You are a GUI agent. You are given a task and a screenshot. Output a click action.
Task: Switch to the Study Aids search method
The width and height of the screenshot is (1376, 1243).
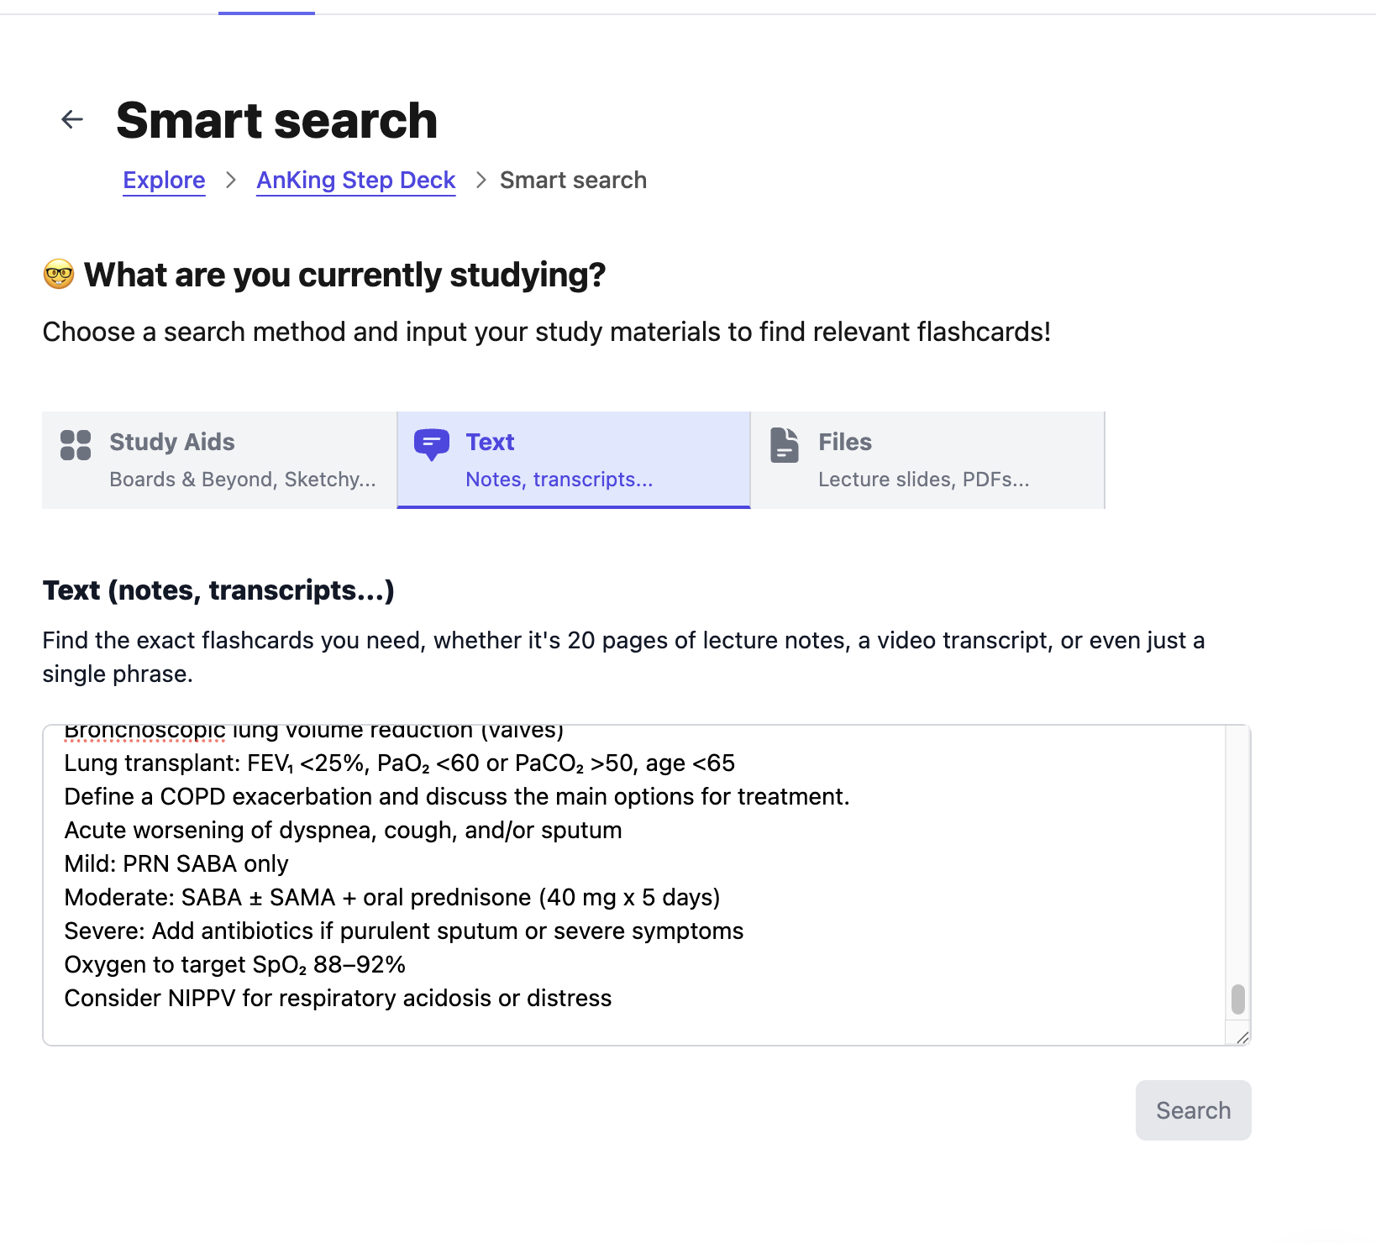pyautogui.click(x=219, y=459)
